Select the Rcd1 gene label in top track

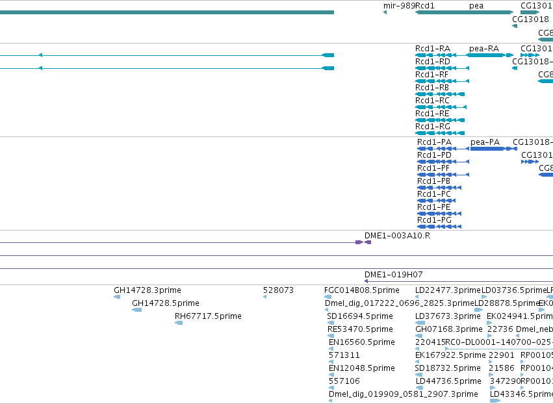[425, 6]
